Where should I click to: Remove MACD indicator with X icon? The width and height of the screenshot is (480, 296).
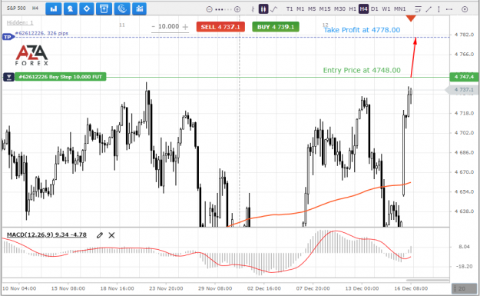coord(111,235)
